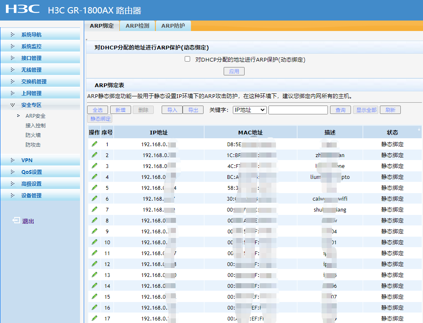Click the keyword search input field
Viewport: 423px width, 323px height.
click(x=298, y=110)
